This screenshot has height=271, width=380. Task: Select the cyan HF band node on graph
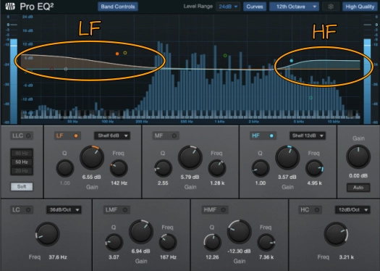(292, 61)
